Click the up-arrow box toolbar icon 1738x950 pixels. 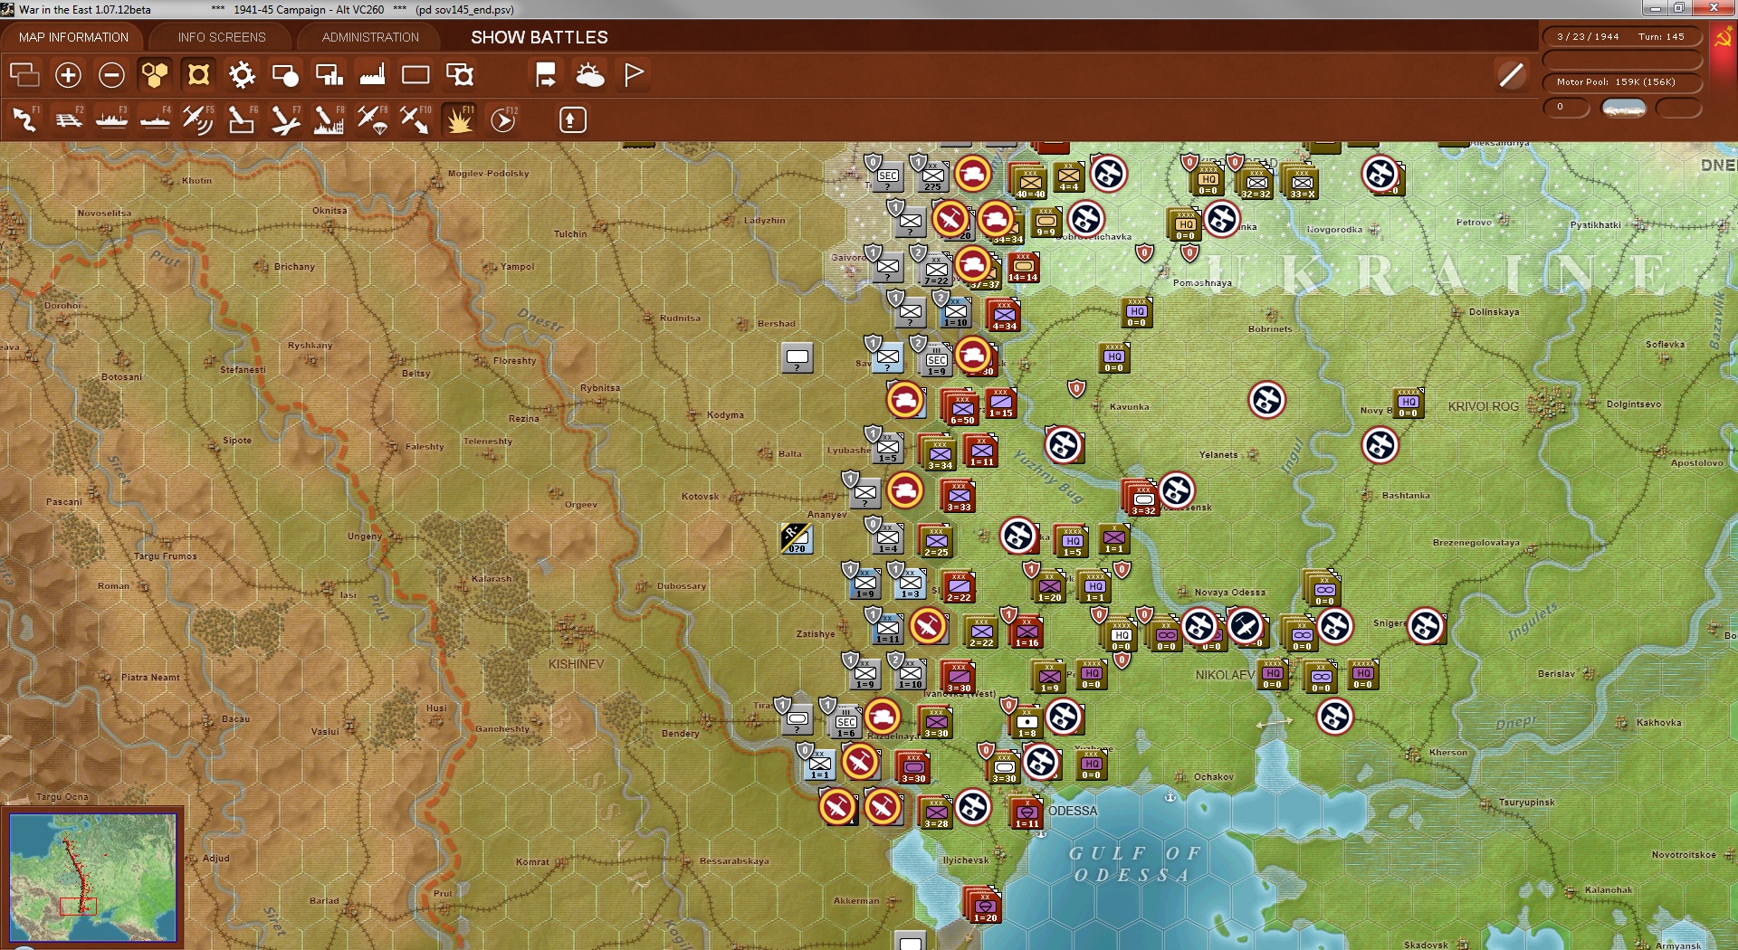coord(572,119)
